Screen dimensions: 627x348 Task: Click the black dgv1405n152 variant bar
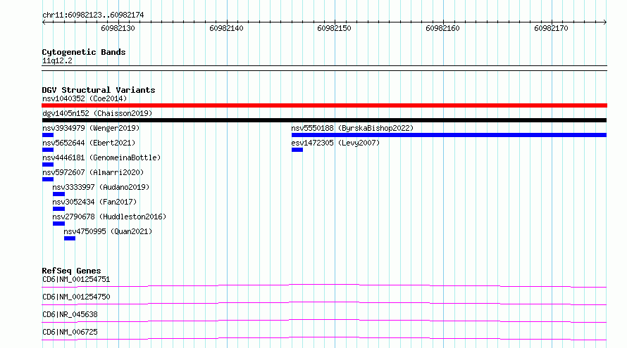324,120
